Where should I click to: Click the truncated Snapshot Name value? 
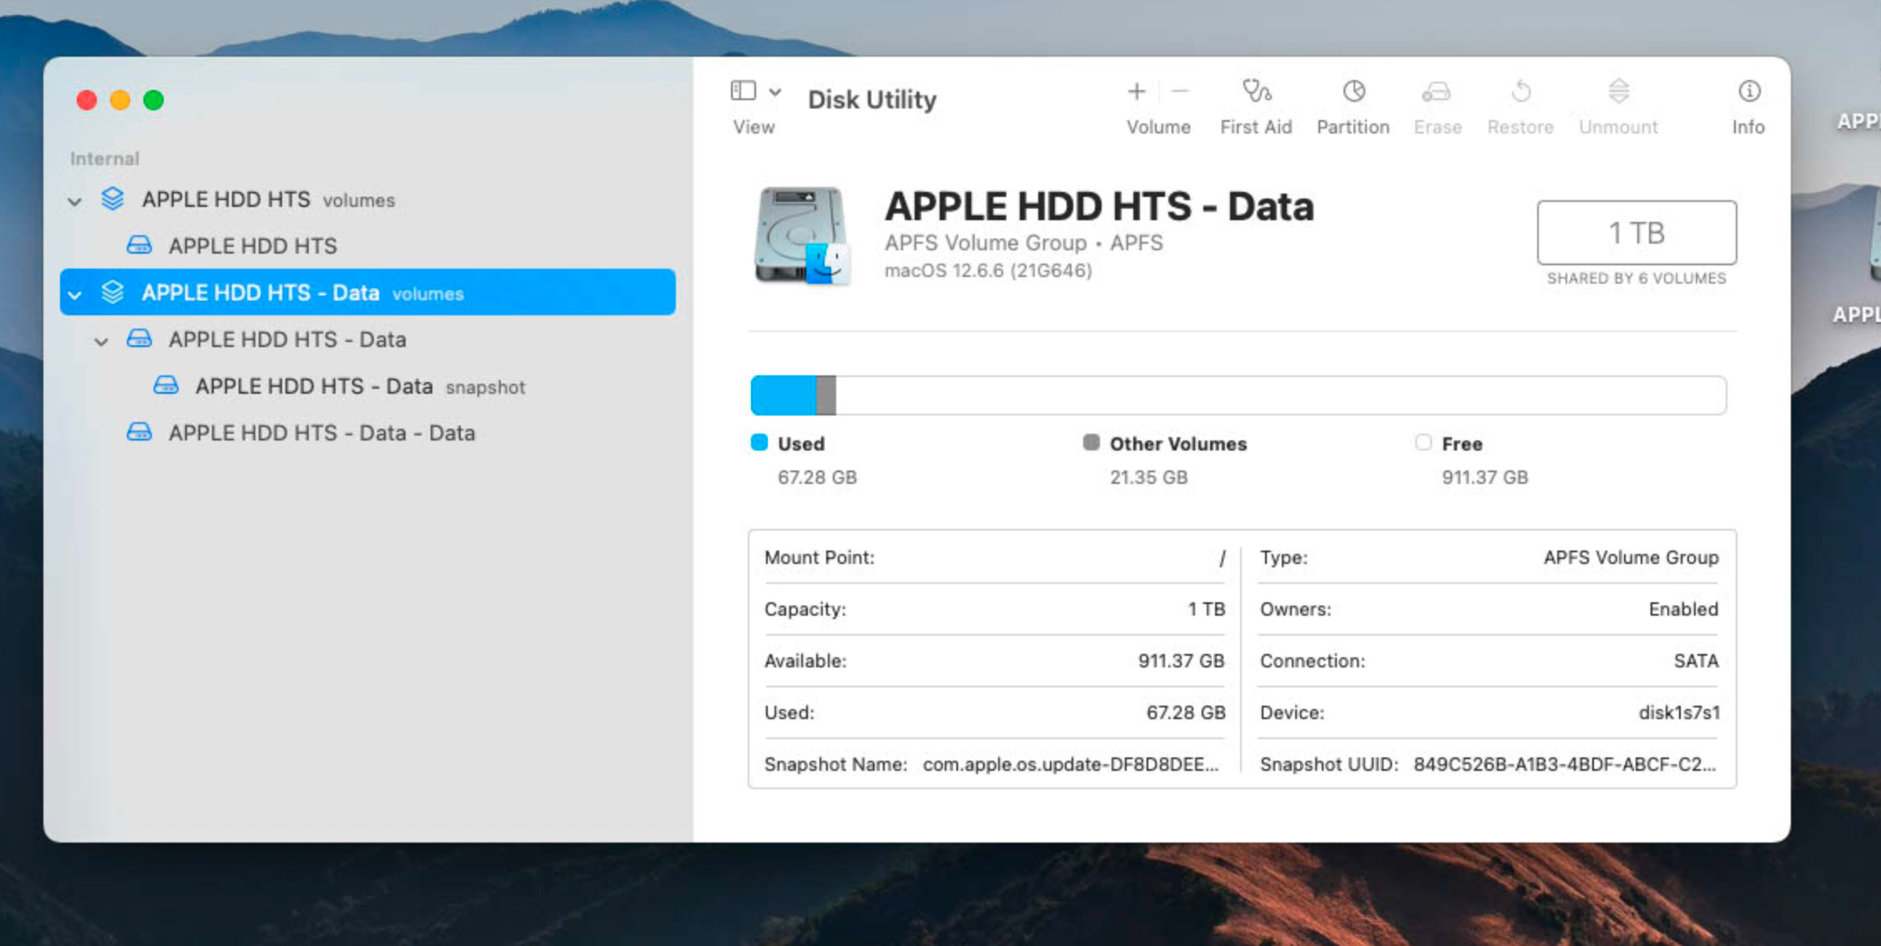tap(1071, 764)
